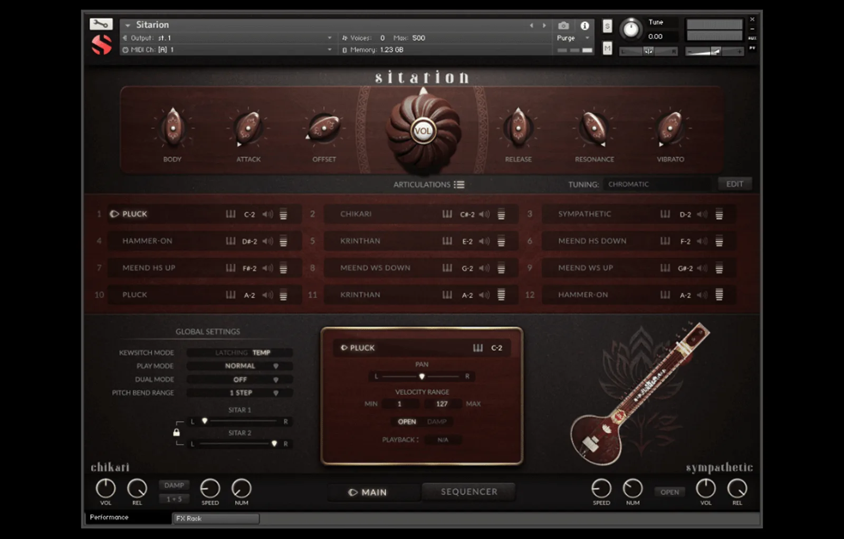Click the piano icon in Hammer-On slot 4

(x=231, y=241)
